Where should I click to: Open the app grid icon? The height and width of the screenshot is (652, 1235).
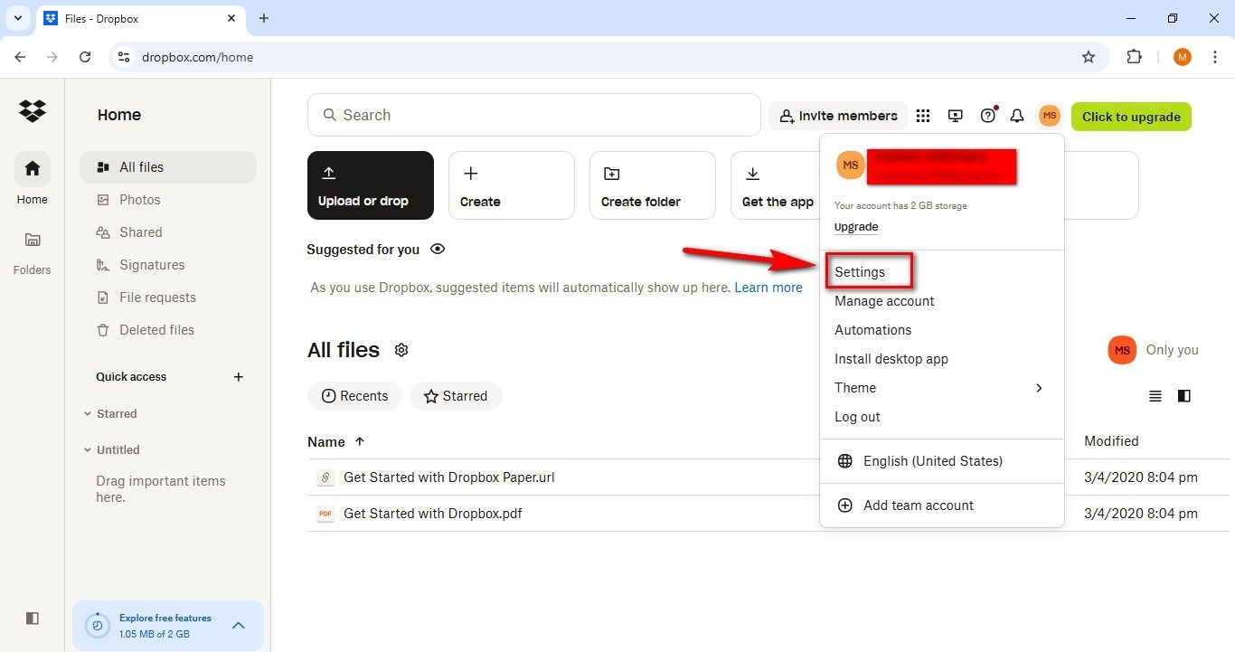pos(923,116)
